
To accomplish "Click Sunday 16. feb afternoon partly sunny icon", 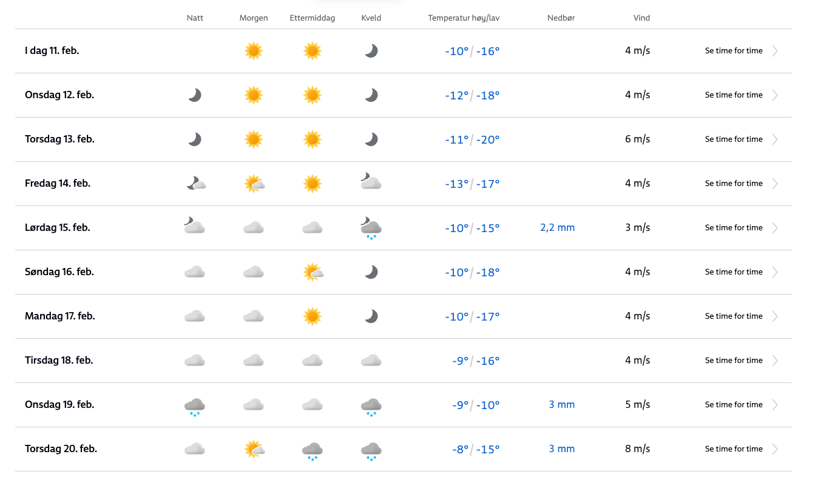I will coord(313,272).
